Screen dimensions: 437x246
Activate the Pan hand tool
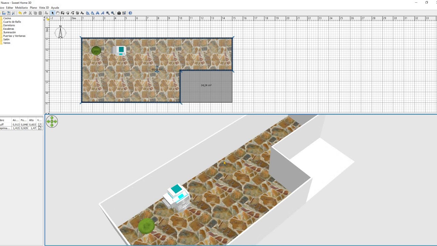point(58,13)
